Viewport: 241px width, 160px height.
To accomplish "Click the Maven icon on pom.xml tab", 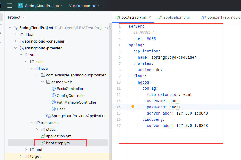I will (x=203, y=17).
